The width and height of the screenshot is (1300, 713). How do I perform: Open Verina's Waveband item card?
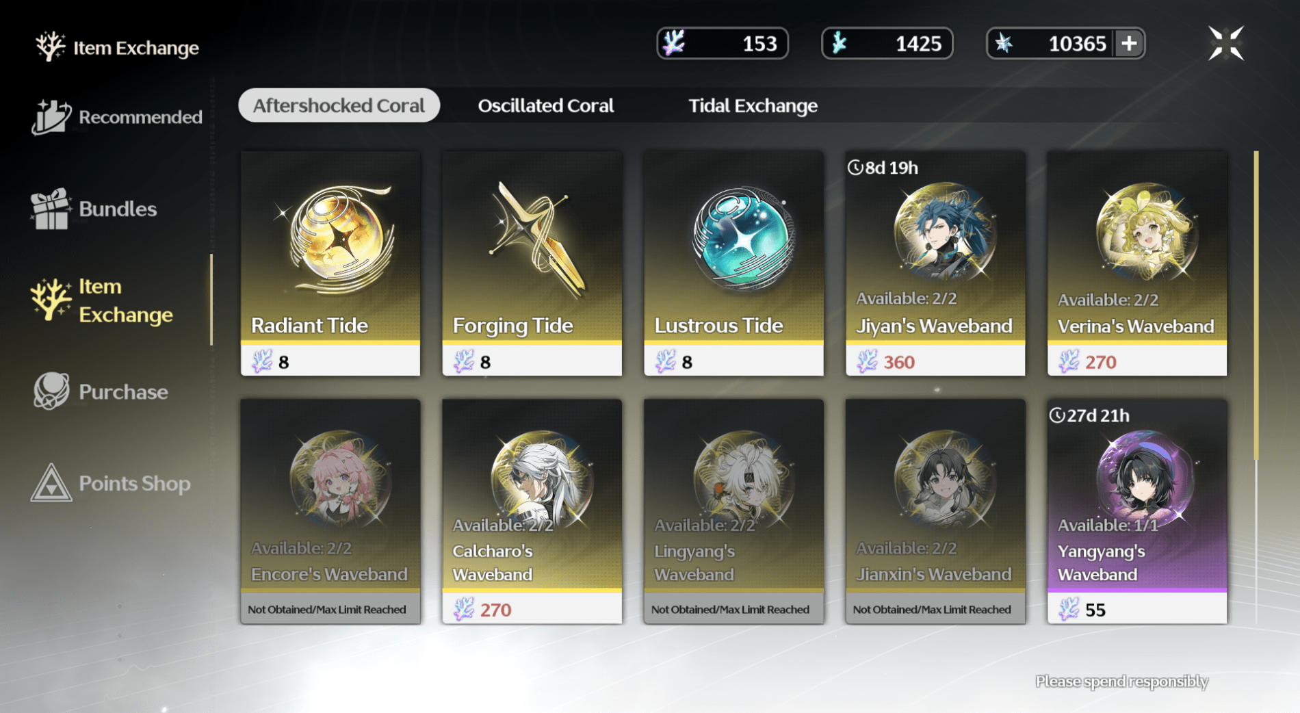(1137, 263)
